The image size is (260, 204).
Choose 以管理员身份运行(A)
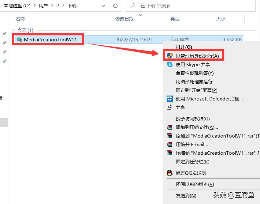(197, 56)
